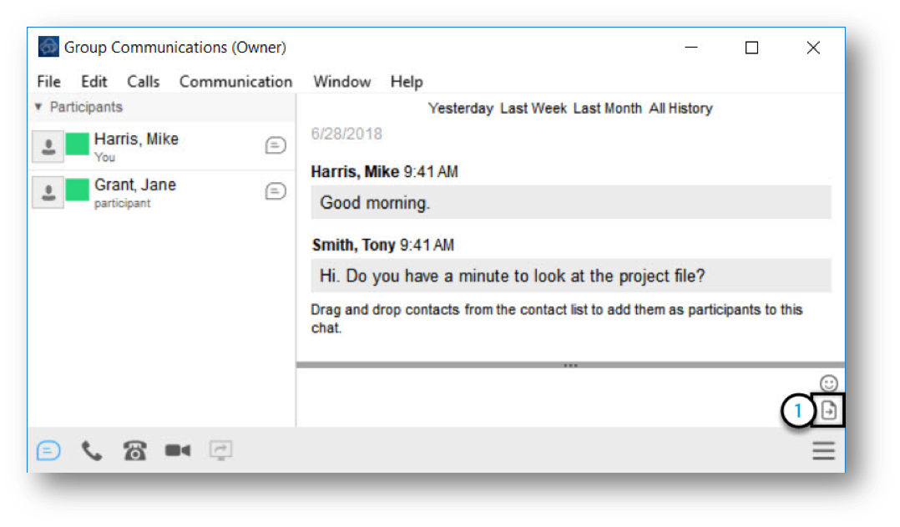The image size is (900, 527).
Task: Open the Communication menu
Action: click(x=236, y=82)
